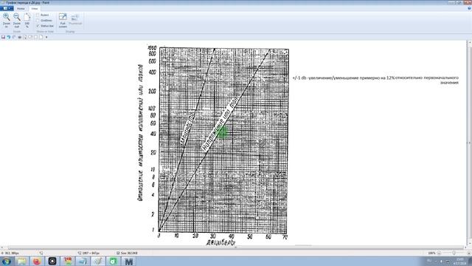Click Undo in quick access toolbar
Viewport: 472px width, 266px height.
click(x=9, y=37)
